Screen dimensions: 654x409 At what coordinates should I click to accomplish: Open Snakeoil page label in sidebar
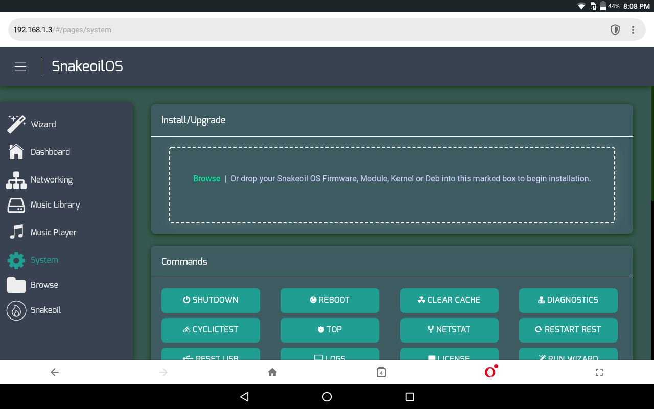[x=45, y=310]
